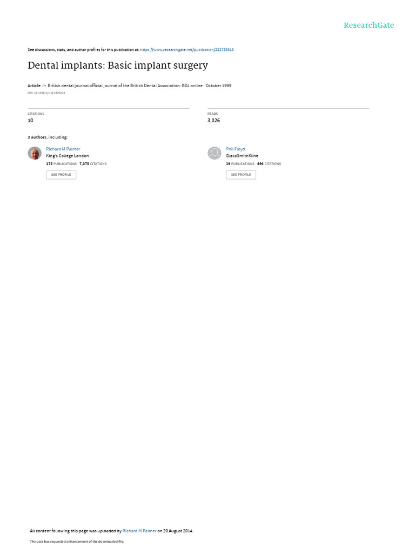Click the citations count of 10
Viewport: 415px width, 554px height.
click(x=30, y=121)
